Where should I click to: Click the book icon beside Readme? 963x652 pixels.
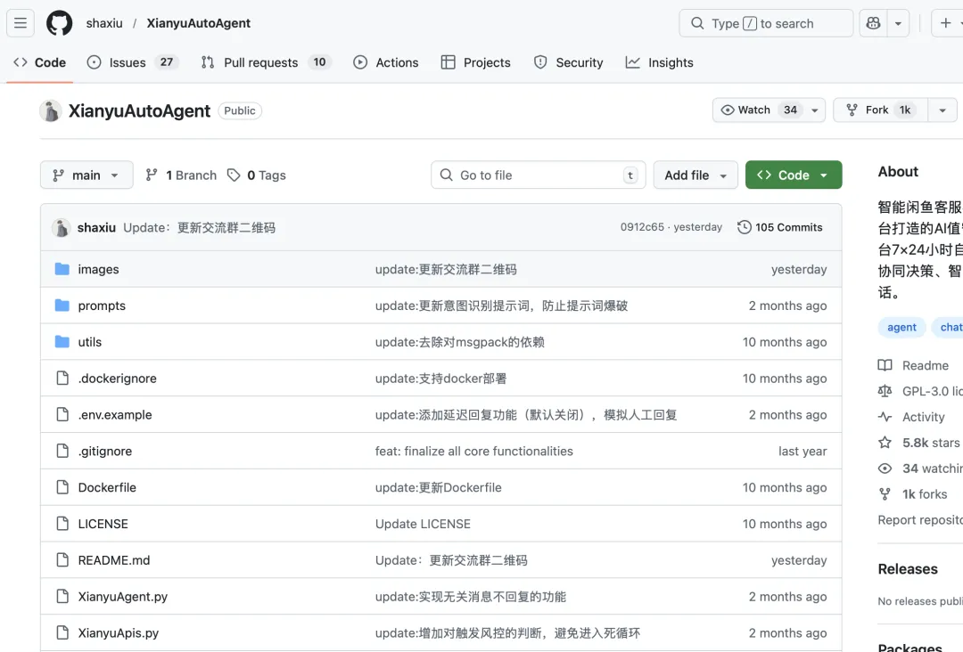[x=885, y=365]
